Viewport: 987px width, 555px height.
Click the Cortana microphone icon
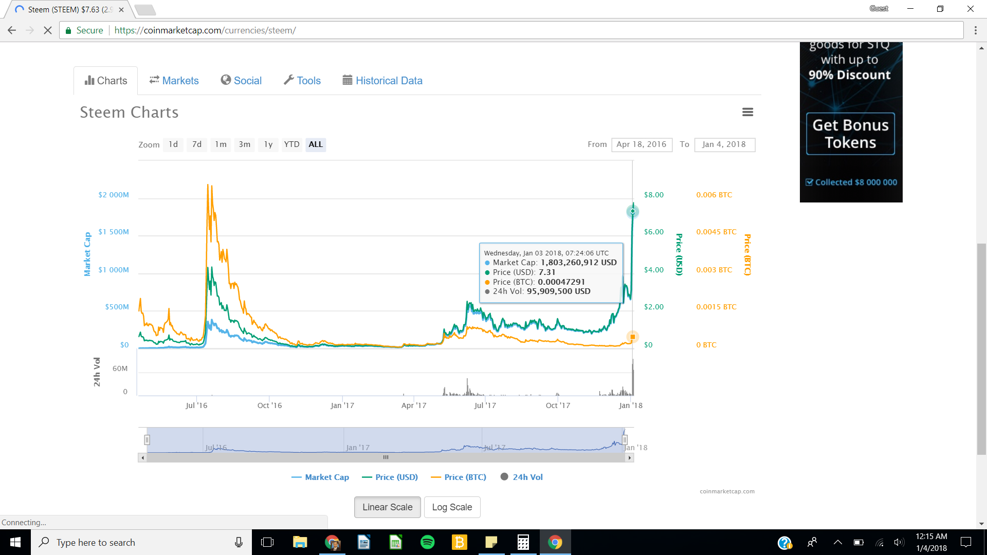tap(239, 542)
